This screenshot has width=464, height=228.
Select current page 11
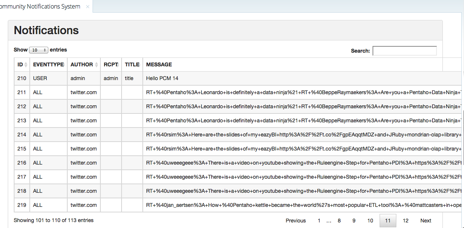[388, 221]
